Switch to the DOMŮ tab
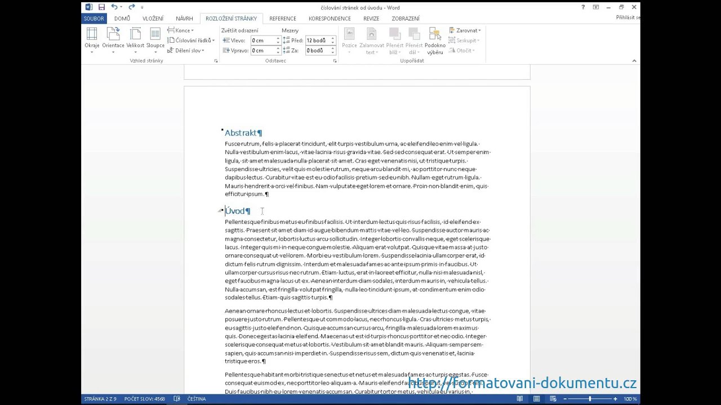The height and width of the screenshot is (405, 721). click(122, 19)
